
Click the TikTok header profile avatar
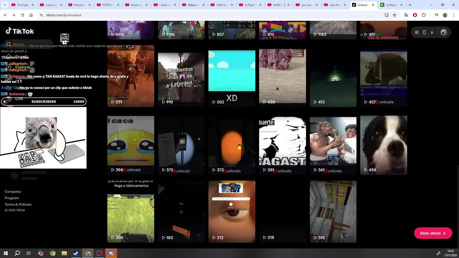[444, 32]
